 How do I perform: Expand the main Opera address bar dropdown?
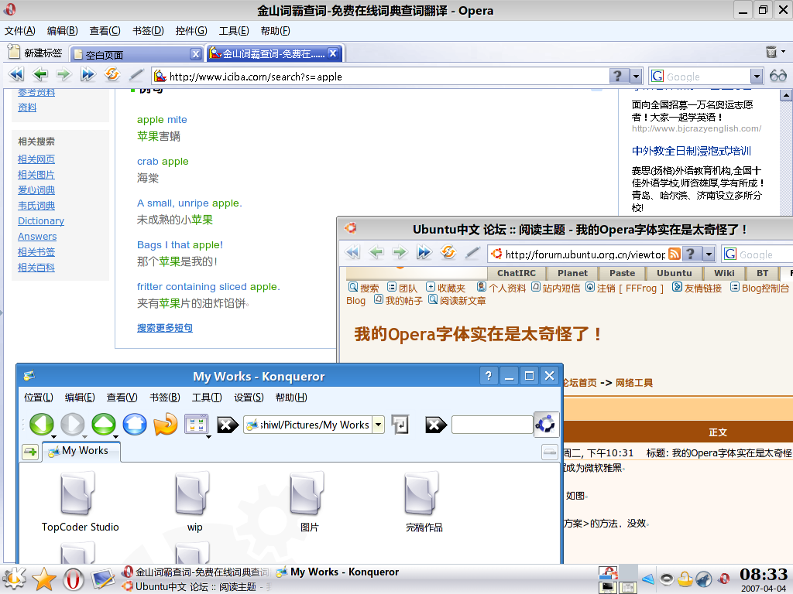point(636,77)
